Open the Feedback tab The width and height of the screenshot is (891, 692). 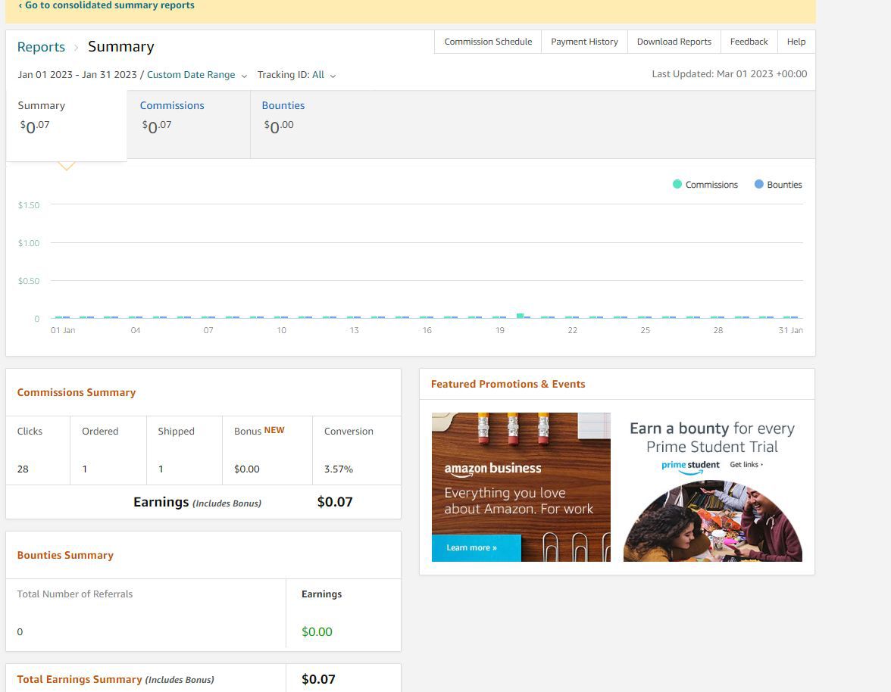tap(749, 42)
